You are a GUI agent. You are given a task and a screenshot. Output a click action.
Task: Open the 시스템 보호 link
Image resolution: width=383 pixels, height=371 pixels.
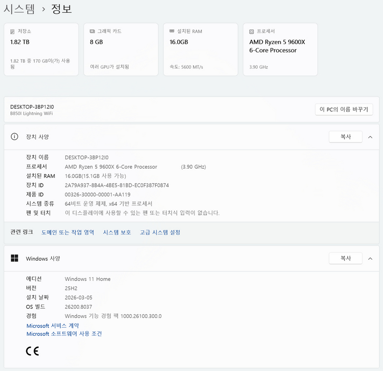(x=117, y=232)
